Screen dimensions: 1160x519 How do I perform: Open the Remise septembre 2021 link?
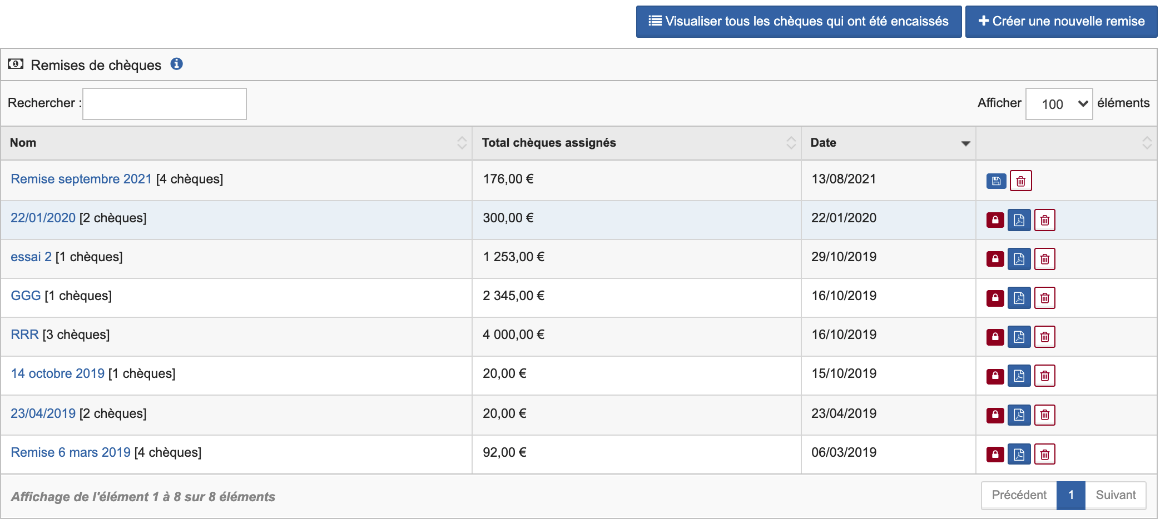pos(81,179)
